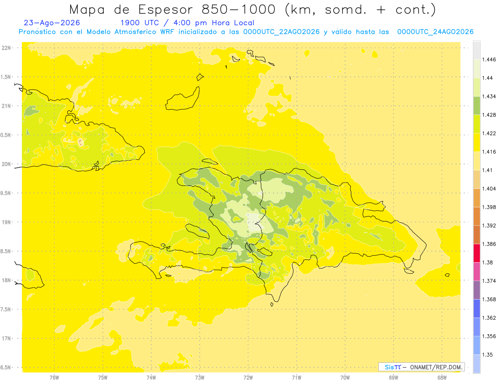Click the initialization time '0000UTC_22AGO2026'

coord(282,32)
